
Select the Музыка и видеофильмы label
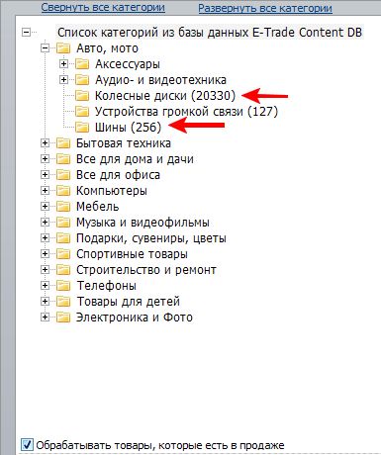(143, 223)
